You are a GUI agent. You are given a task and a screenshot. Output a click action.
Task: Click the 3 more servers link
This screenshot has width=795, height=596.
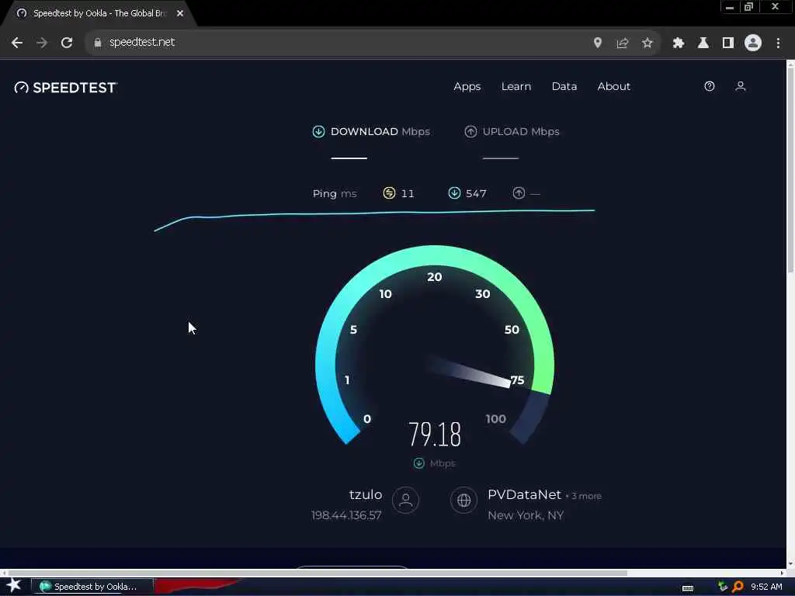586,496
